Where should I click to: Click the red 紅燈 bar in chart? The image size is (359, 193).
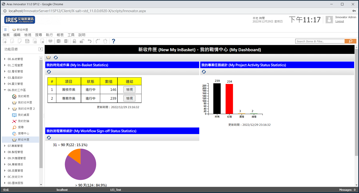(x=229, y=99)
